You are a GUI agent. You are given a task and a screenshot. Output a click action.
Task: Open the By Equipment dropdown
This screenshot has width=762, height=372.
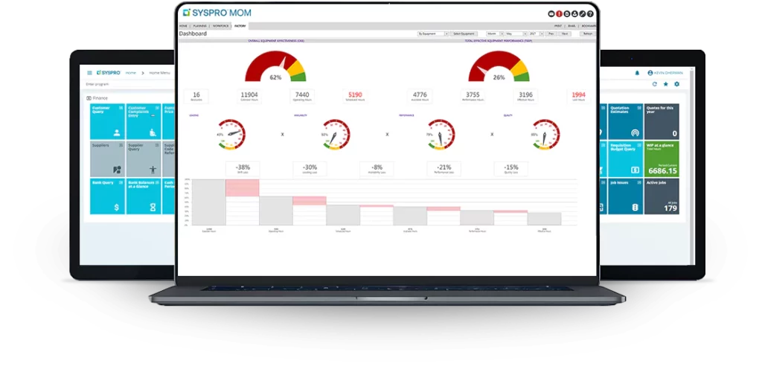pos(432,34)
